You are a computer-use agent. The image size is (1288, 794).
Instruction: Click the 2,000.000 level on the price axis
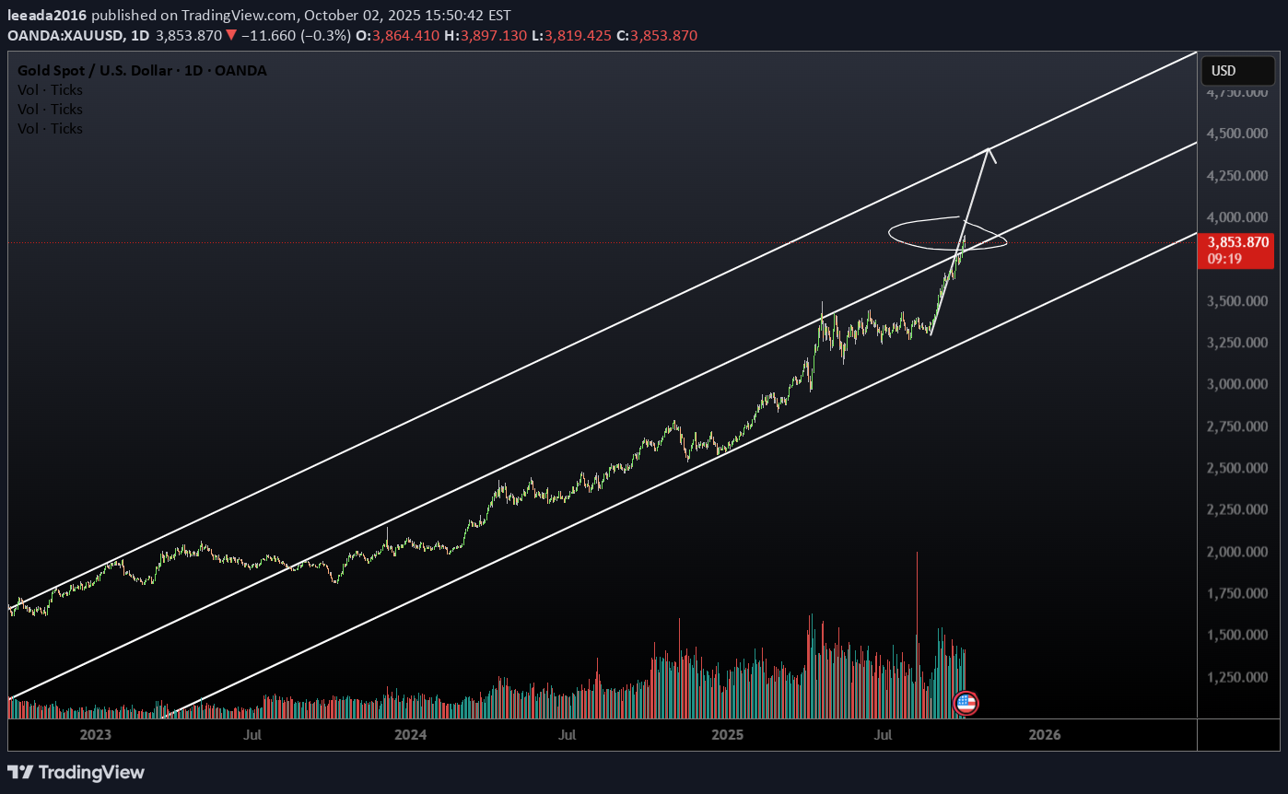1237,552
